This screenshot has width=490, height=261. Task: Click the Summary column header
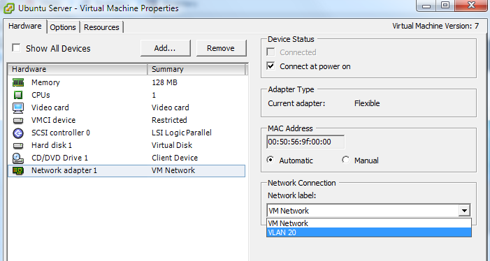point(196,69)
